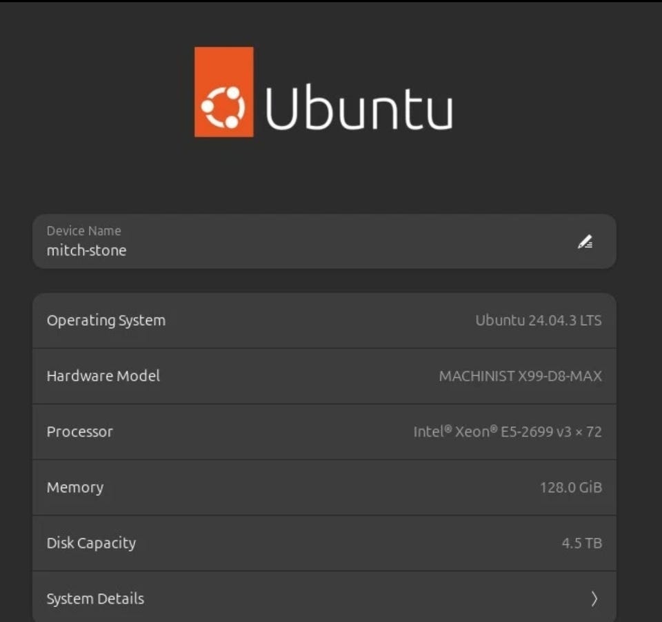This screenshot has width=662, height=622.
Task: Click the Disk Capacity row label
Action: point(91,543)
